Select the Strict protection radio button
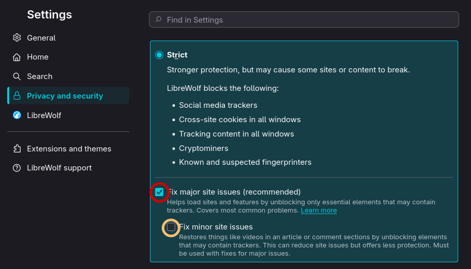Image resolution: width=471 pixels, height=269 pixels. pos(159,55)
